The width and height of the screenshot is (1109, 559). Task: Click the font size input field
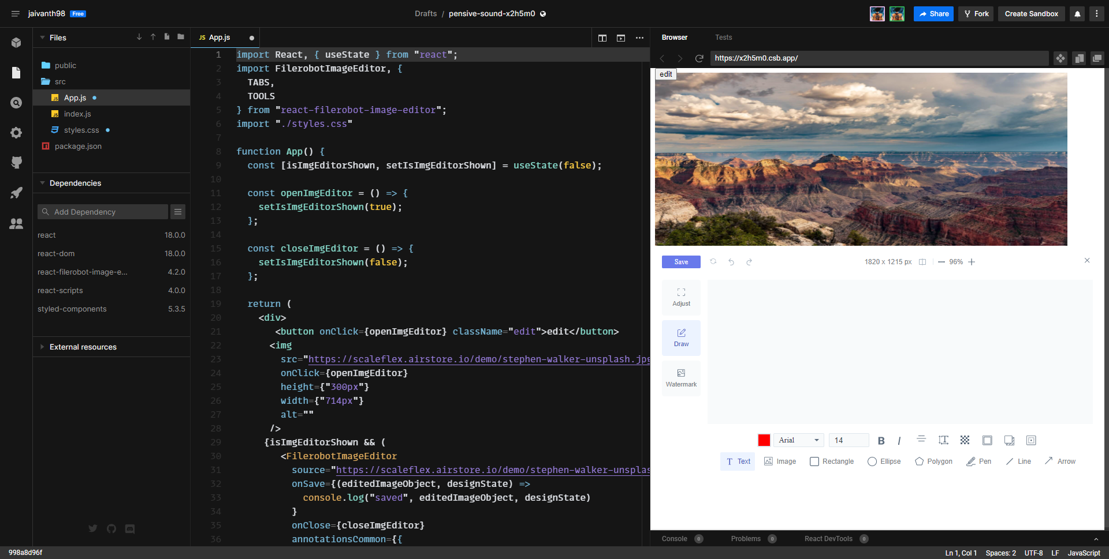pyautogui.click(x=848, y=440)
